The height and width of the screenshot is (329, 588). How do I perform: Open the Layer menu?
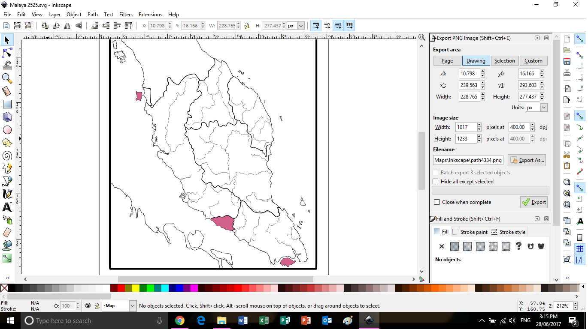click(x=55, y=15)
